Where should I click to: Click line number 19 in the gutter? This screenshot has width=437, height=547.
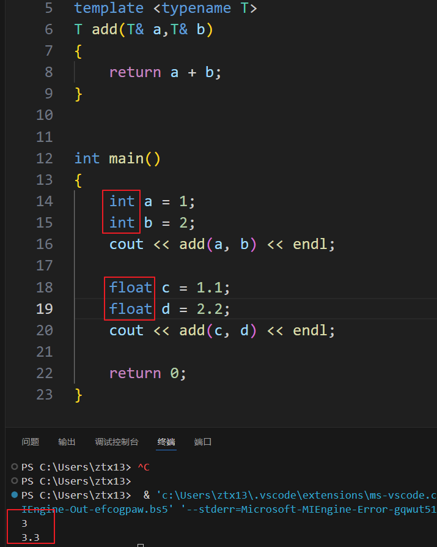(45, 309)
